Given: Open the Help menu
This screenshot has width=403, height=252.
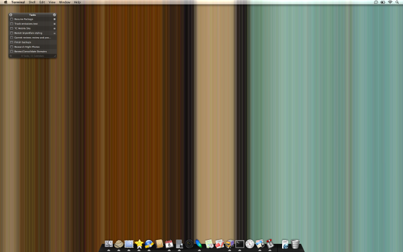Looking at the screenshot, I should [x=77, y=2].
